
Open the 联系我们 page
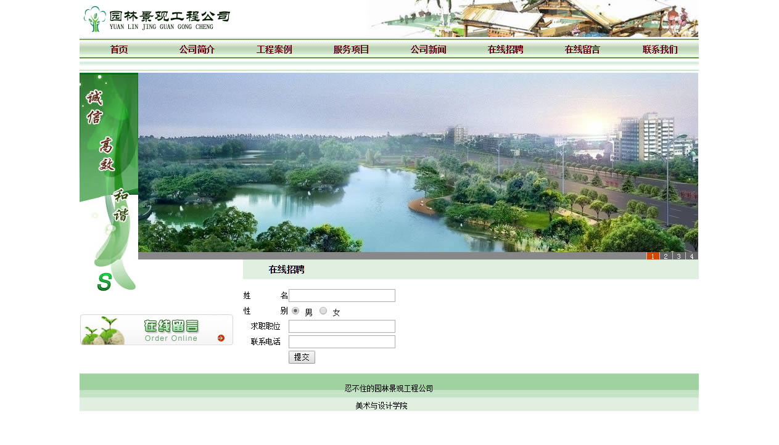[660, 50]
